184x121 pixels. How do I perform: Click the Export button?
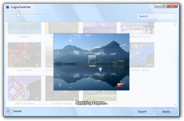point(142,111)
